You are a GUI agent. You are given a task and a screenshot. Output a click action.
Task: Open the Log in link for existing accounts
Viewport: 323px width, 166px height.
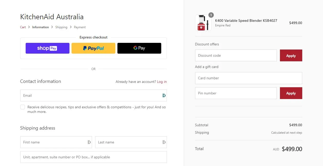(x=162, y=82)
